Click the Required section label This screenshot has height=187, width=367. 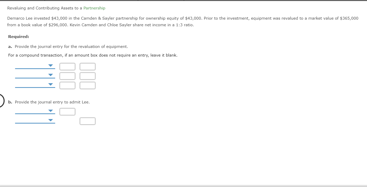pyautogui.click(x=18, y=36)
